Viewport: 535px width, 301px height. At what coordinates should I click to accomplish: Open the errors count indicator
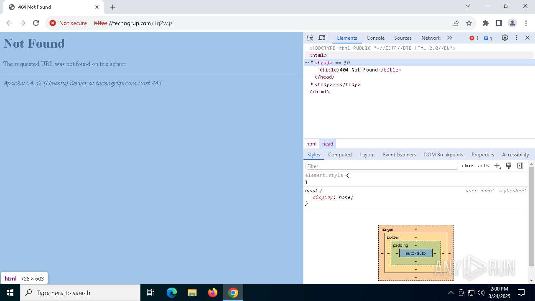[x=474, y=38]
